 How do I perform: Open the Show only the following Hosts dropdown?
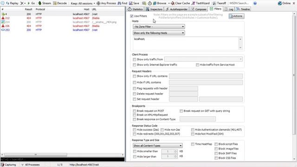pos(159,33)
